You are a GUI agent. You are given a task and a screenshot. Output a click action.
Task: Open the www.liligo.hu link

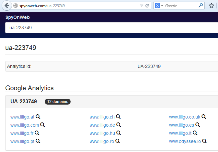pos(102,133)
